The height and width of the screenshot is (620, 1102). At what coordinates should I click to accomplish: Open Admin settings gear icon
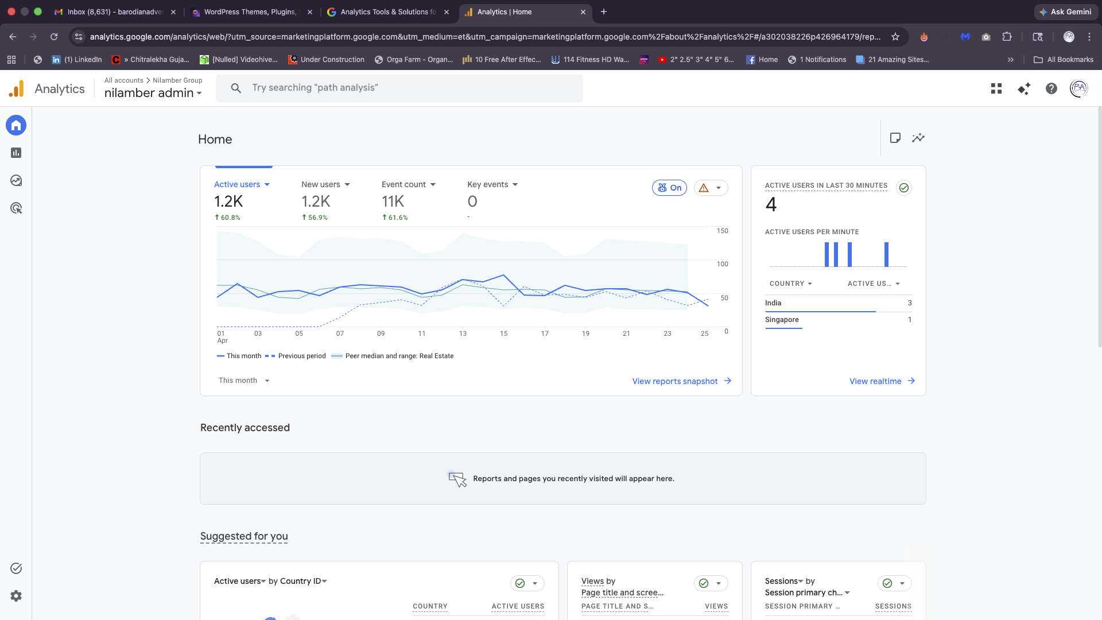[16, 596]
